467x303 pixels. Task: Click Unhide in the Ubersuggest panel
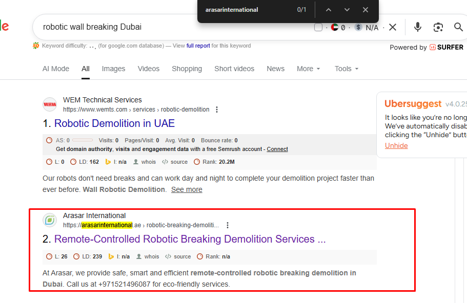[396, 145]
